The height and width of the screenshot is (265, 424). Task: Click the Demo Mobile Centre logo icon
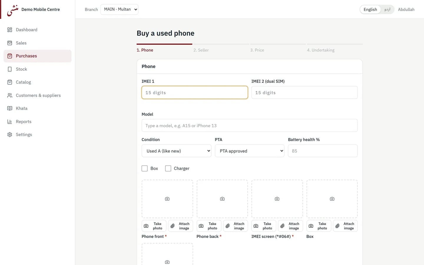(13, 10)
